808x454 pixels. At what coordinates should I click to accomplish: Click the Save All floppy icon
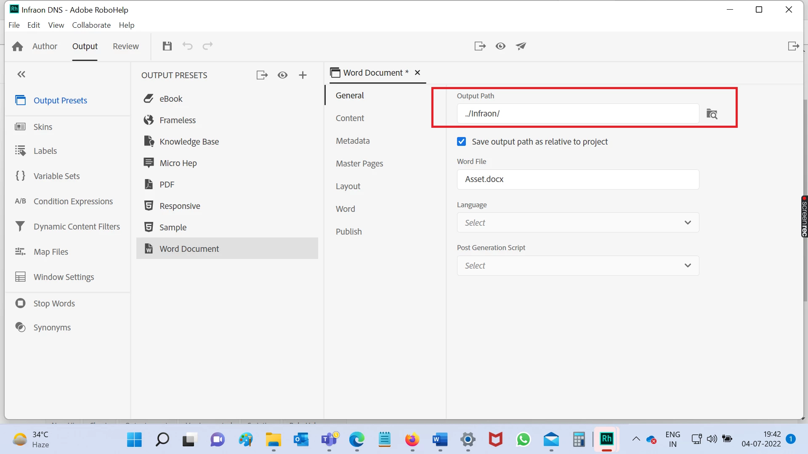point(167,46)
